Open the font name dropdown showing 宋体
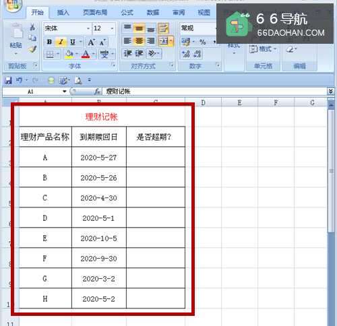 pos(88,28)
